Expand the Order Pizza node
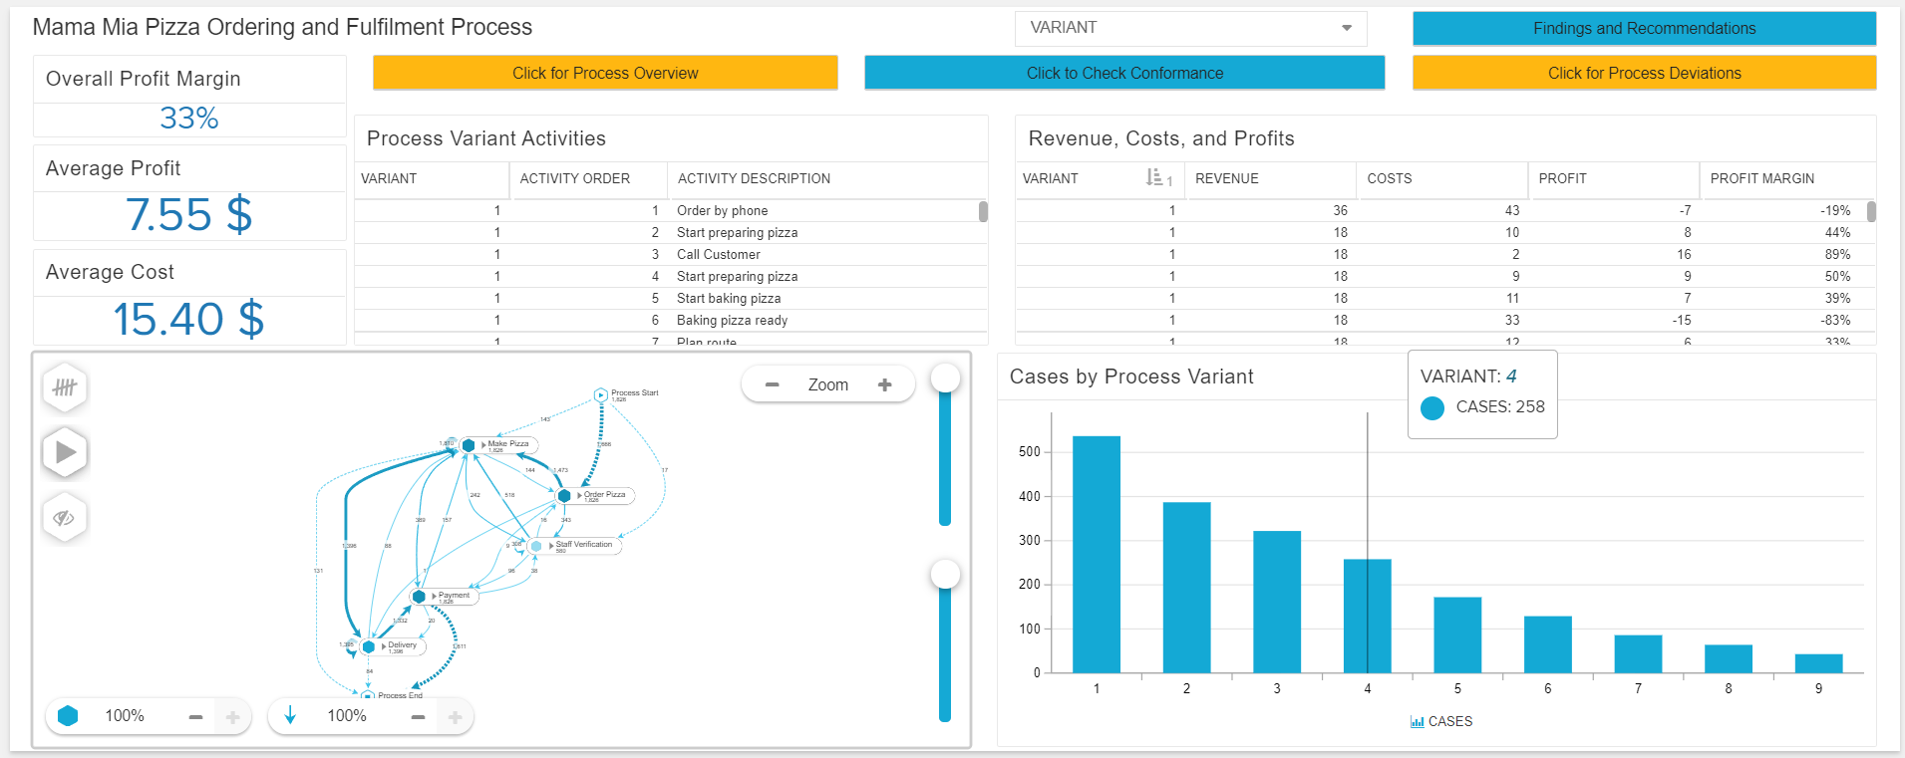This screenshot has width=1905, height=758. 580,495
